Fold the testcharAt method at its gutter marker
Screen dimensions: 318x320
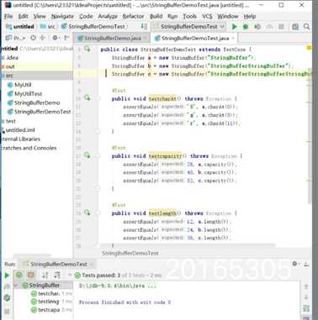pyautogui.click(x=98, y=98)
